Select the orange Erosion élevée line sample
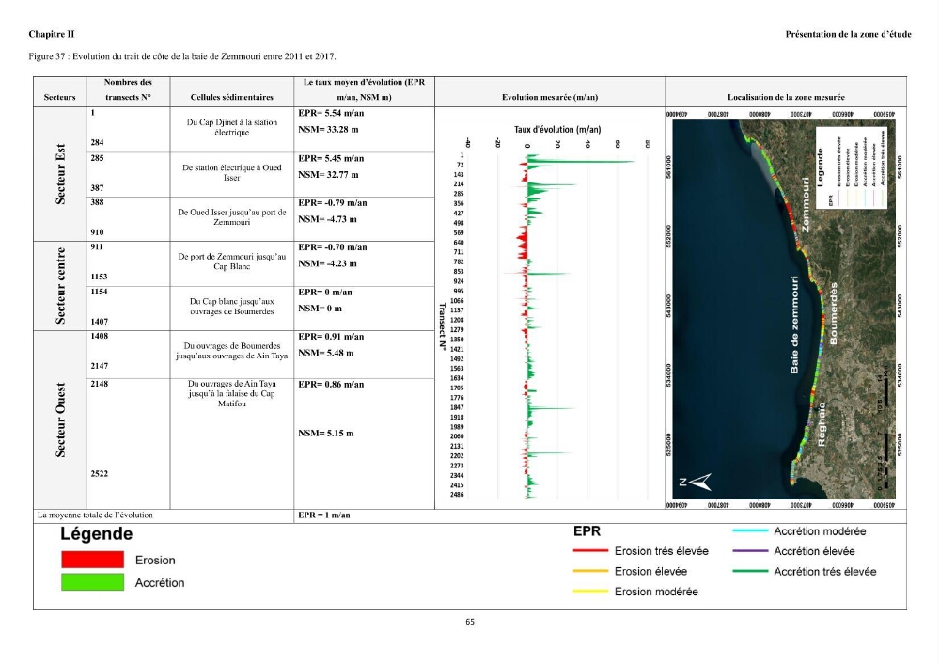 click(x=590, y=572)
